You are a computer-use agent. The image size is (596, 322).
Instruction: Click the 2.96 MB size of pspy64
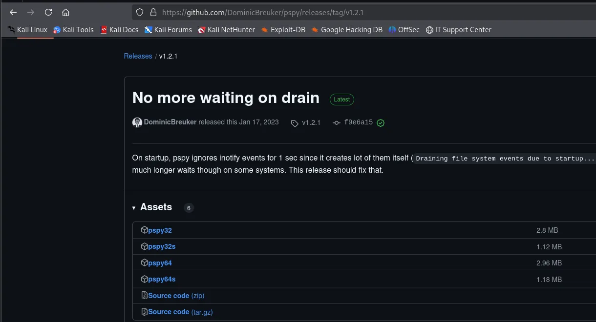coord(549,263)
